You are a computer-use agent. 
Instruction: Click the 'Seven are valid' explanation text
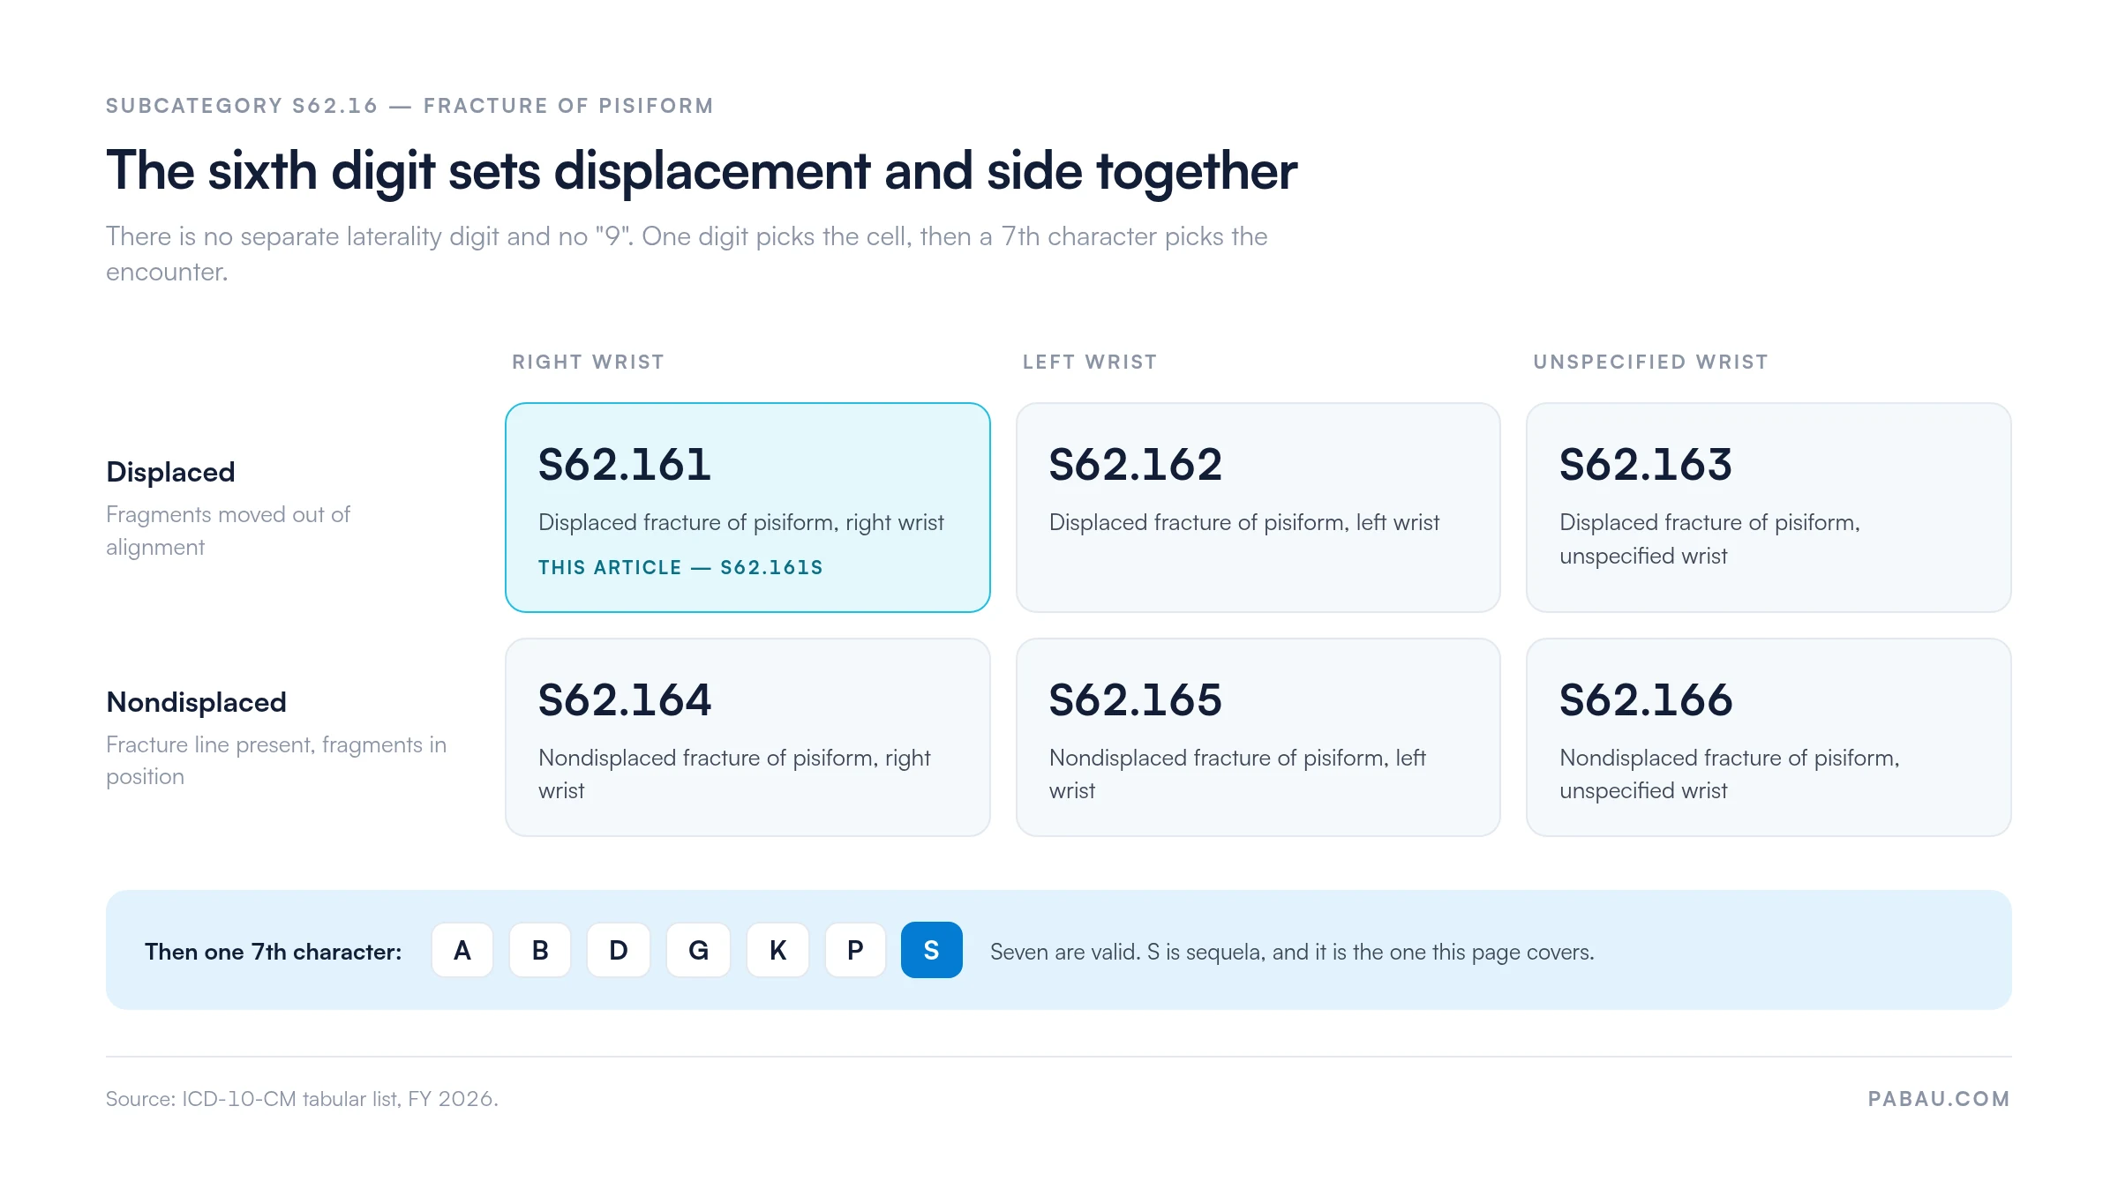(1292, 952)
